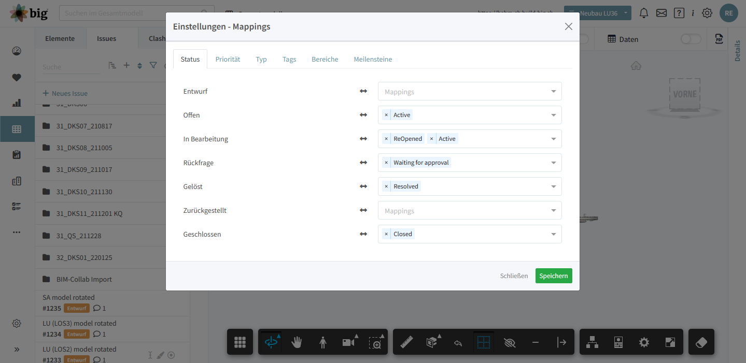Open the buildings icon in left sidebar

pyautogui.click(x=17, y=181)
